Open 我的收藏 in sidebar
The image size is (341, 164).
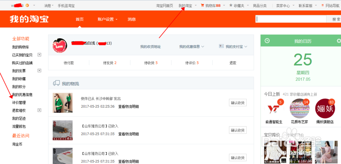pyautogui.click(x=19, y=79)
